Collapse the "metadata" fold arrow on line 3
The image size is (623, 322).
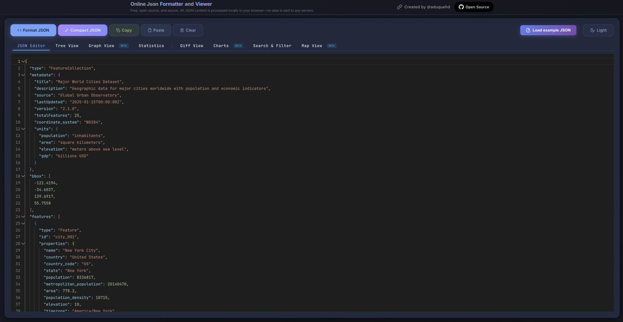point(23,75)
